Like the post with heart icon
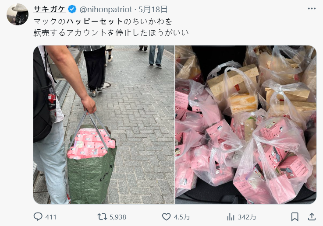 [x=166, y=217]
